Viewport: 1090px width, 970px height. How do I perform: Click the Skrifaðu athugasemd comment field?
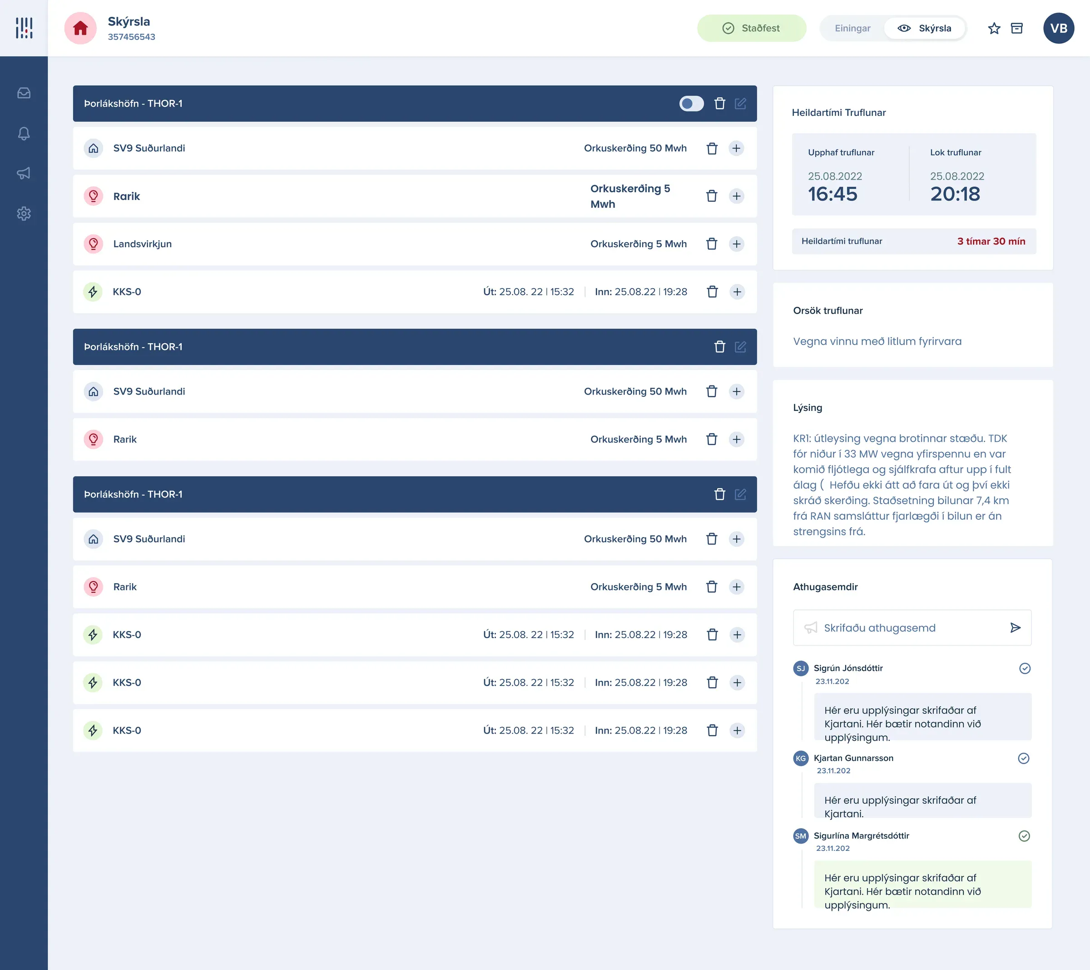tap(912, 628)
